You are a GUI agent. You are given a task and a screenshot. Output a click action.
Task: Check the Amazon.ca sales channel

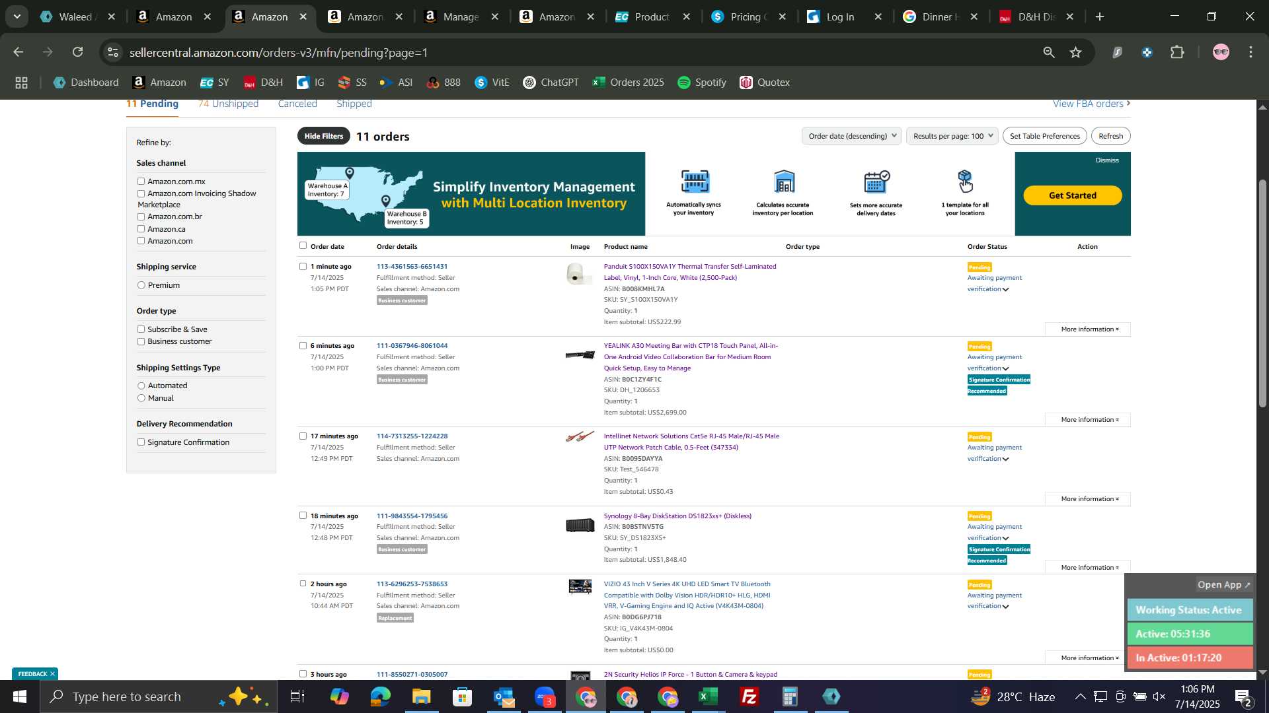coord(141,229)
